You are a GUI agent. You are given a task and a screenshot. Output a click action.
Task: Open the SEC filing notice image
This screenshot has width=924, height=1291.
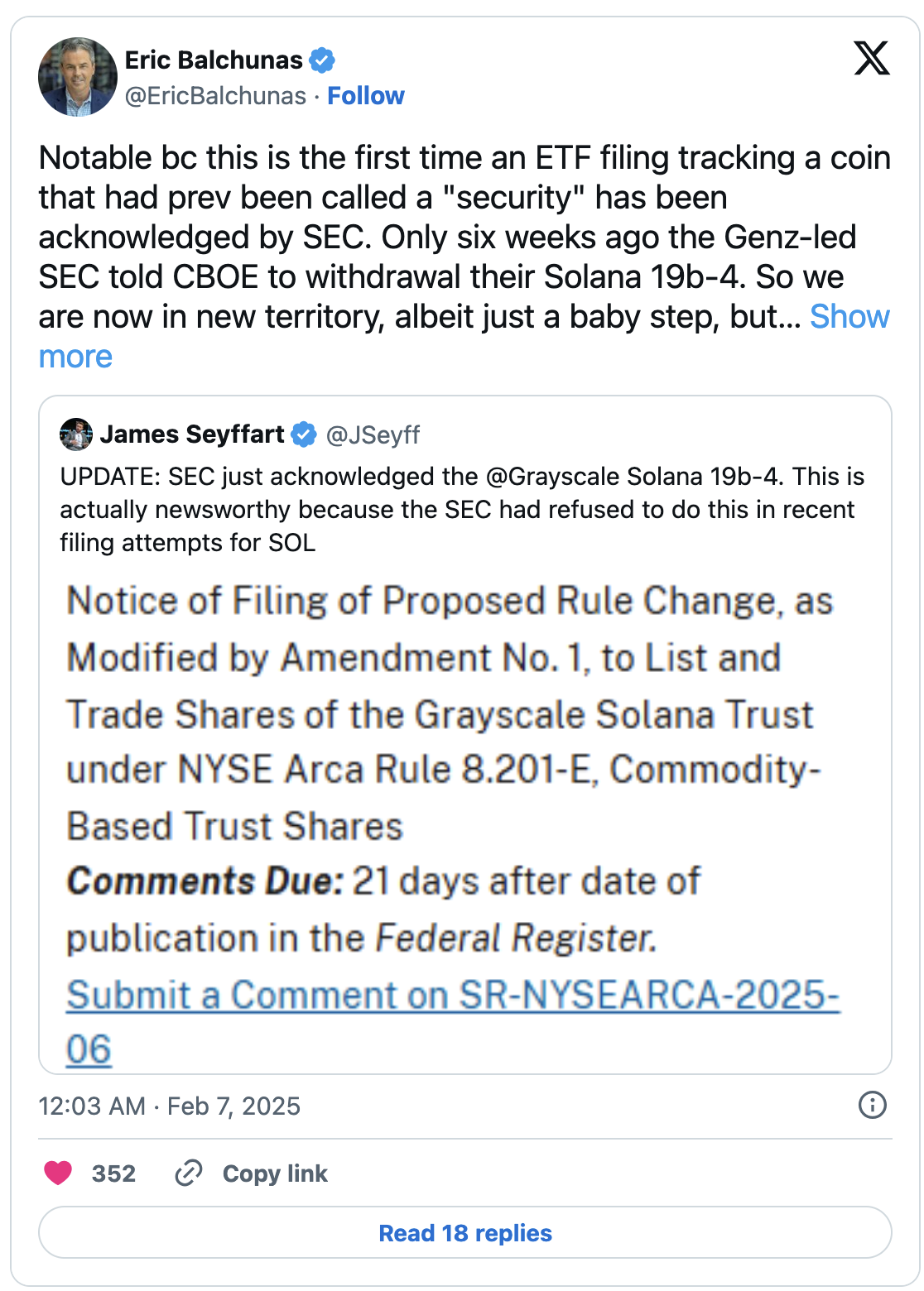pyautogui.click(x=453, y=823)
